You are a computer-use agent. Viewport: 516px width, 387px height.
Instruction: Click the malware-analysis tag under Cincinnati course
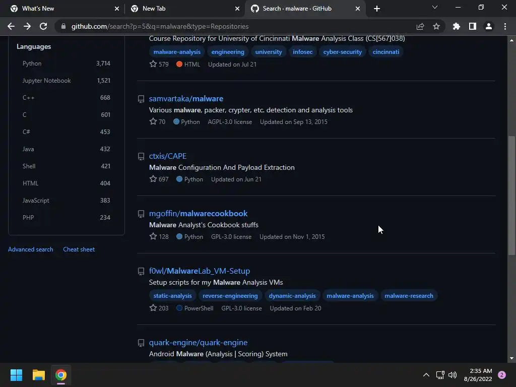pos(177,52)
